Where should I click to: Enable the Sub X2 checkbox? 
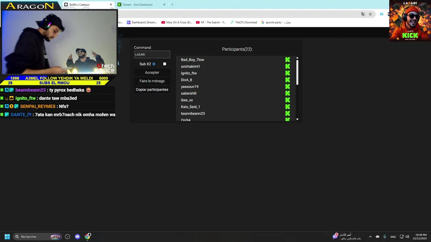[165, 64]
